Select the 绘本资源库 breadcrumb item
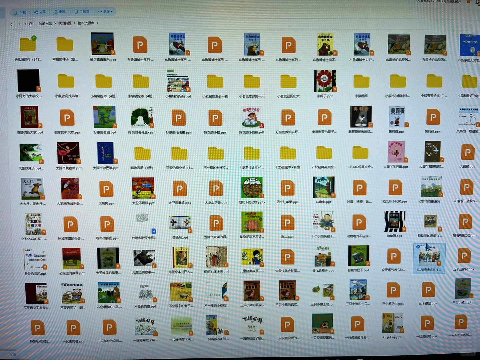Screen dimensions: 480x360 pos(86,23)
